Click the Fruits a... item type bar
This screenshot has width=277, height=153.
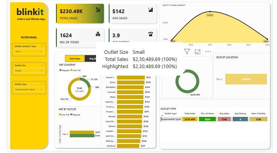pos(130,107)
